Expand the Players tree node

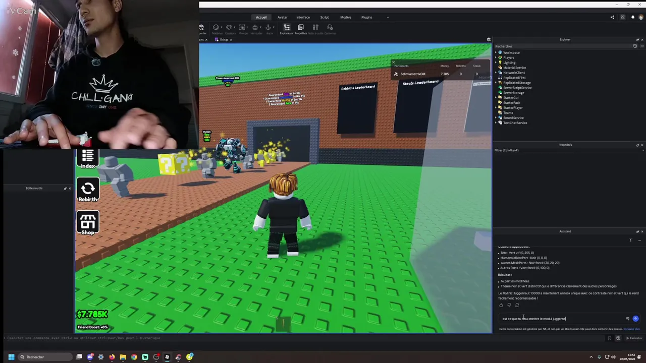tap(496, 57)
